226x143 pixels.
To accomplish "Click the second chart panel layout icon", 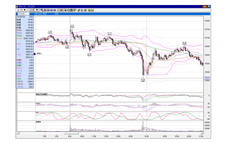I will pos(45,10).
